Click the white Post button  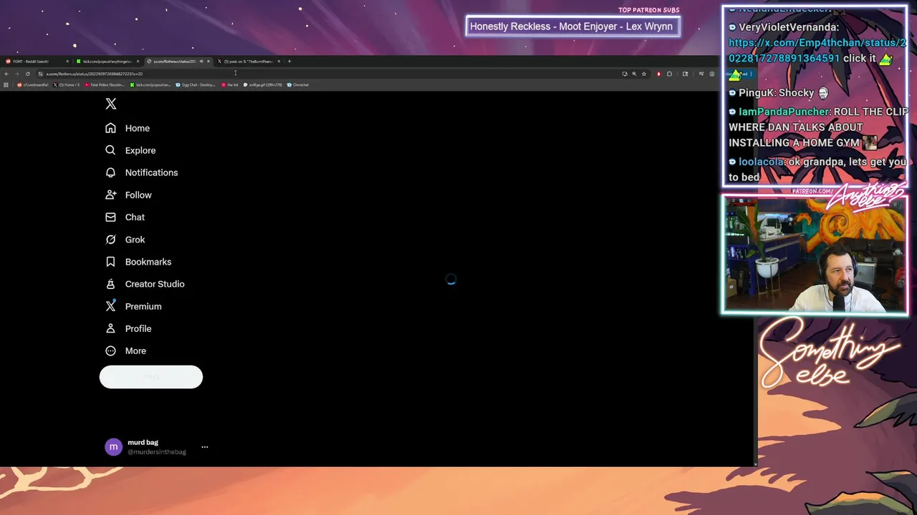tap(151, 377)
